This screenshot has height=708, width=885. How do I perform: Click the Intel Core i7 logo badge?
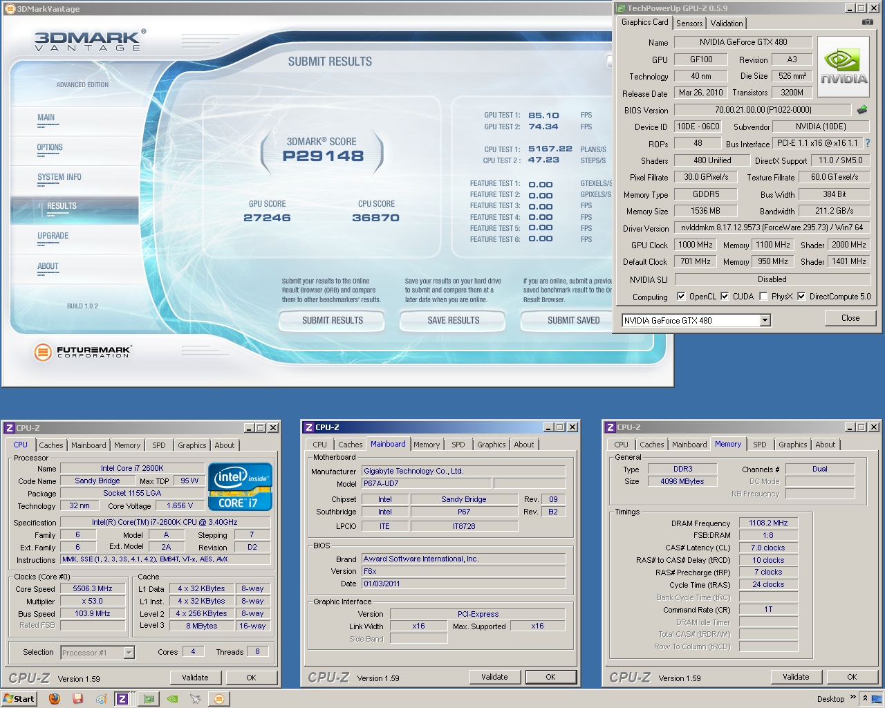(240, 487)
